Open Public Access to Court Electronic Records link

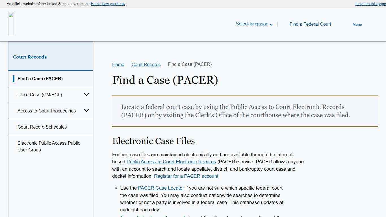171,162
